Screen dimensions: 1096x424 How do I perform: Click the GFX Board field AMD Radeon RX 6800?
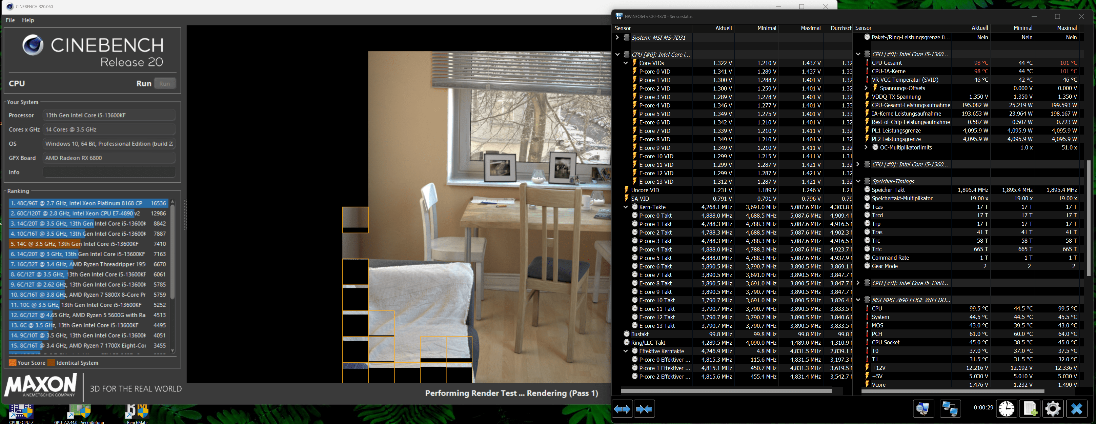(x=109, y=158)
